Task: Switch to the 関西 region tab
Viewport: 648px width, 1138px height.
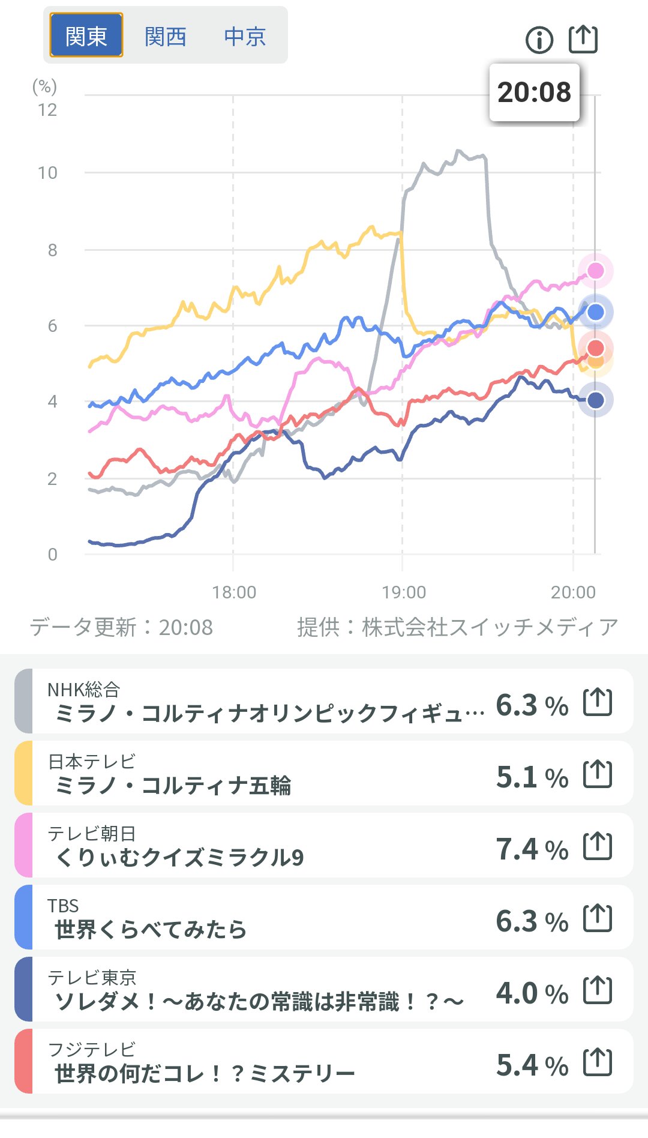Action: (166, 36)
